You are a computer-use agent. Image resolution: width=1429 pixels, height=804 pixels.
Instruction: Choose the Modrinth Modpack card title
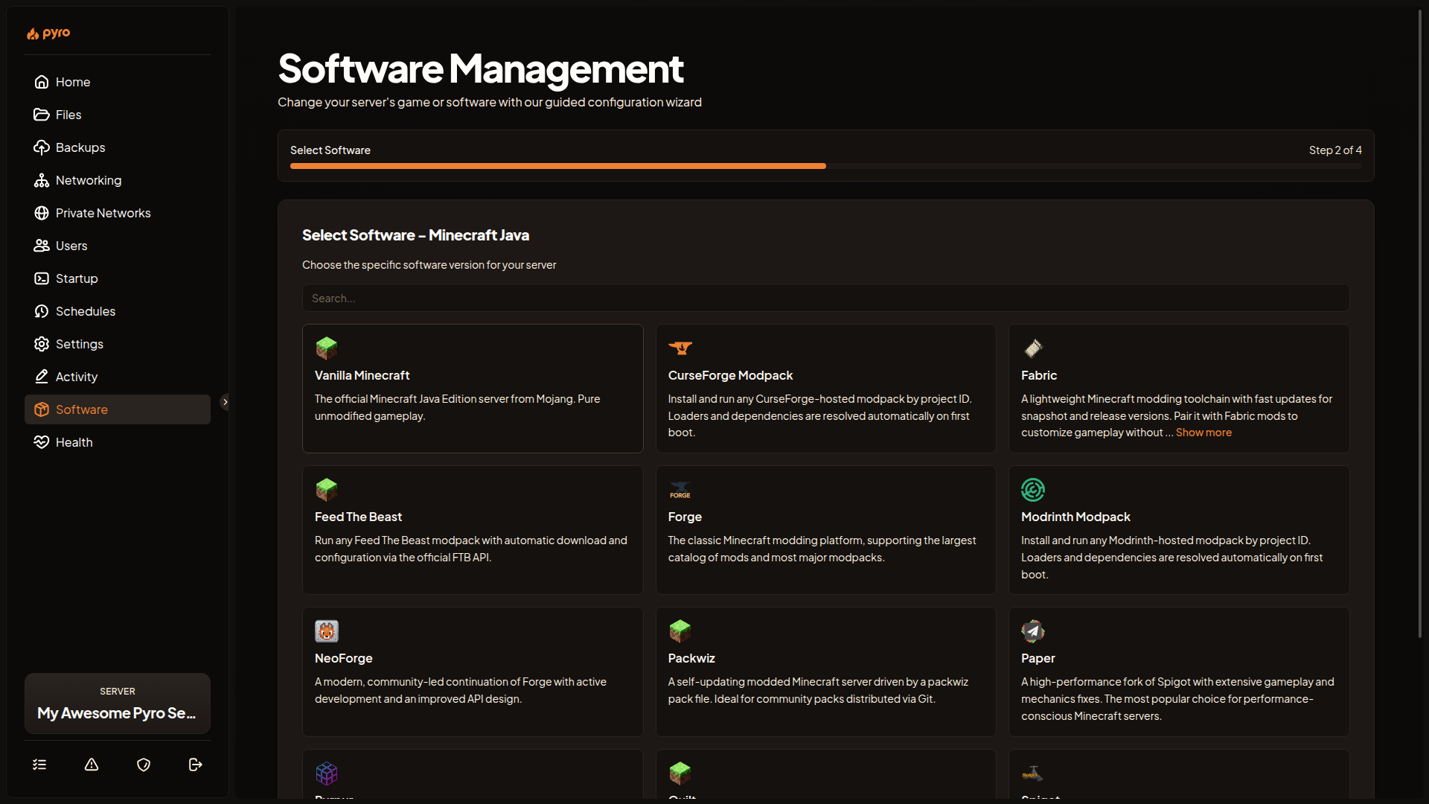pyautogui.click(x=1075, y=517)
